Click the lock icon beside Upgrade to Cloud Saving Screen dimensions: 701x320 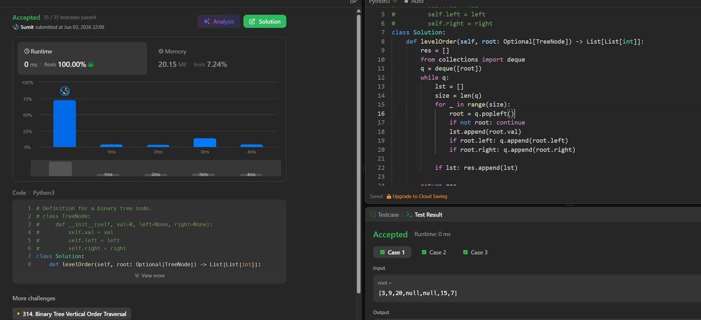[x=389, y=196]
